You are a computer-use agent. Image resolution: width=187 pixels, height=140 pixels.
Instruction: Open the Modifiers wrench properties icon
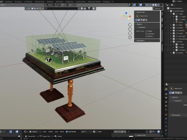[x=166, y=119]
